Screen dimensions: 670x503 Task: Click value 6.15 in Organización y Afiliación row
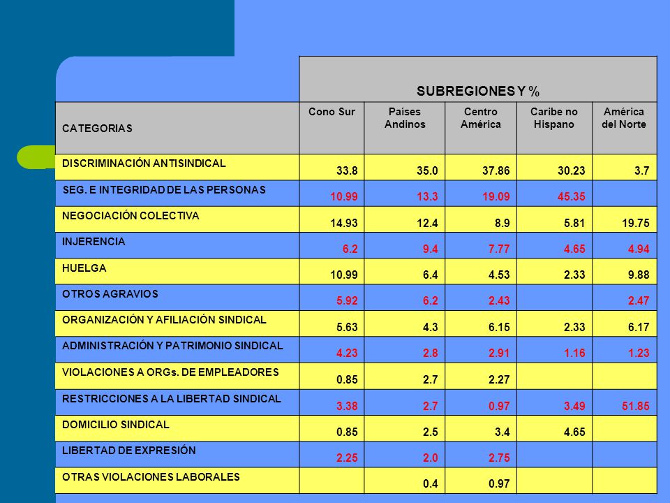pyautogui.click(x=499, y=327)
